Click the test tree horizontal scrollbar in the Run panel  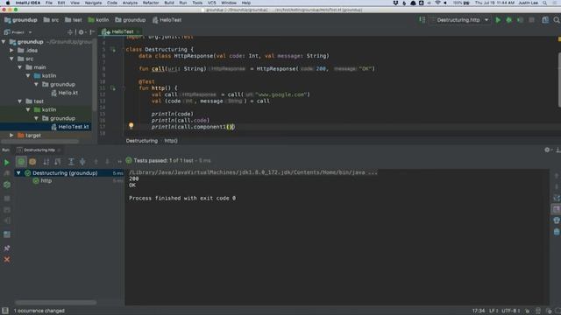tap(55, 303)
